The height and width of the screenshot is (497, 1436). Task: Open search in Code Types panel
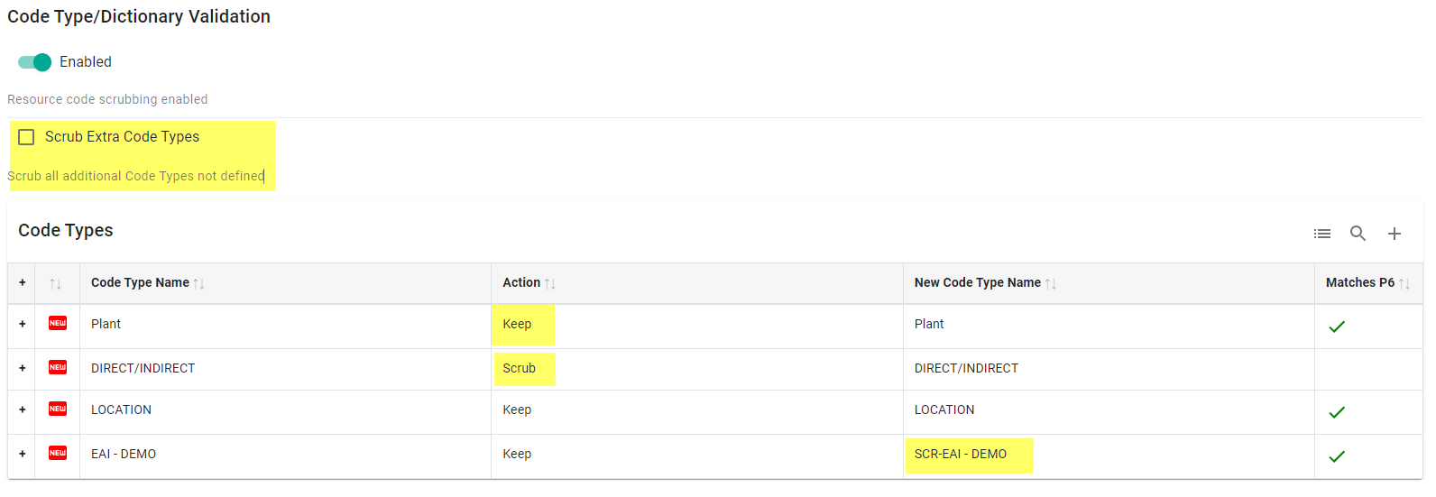pyautogui.click(x=1358, y=234)
